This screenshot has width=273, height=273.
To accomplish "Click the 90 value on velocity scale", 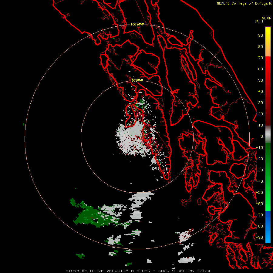I will click(x=261, y=35).
